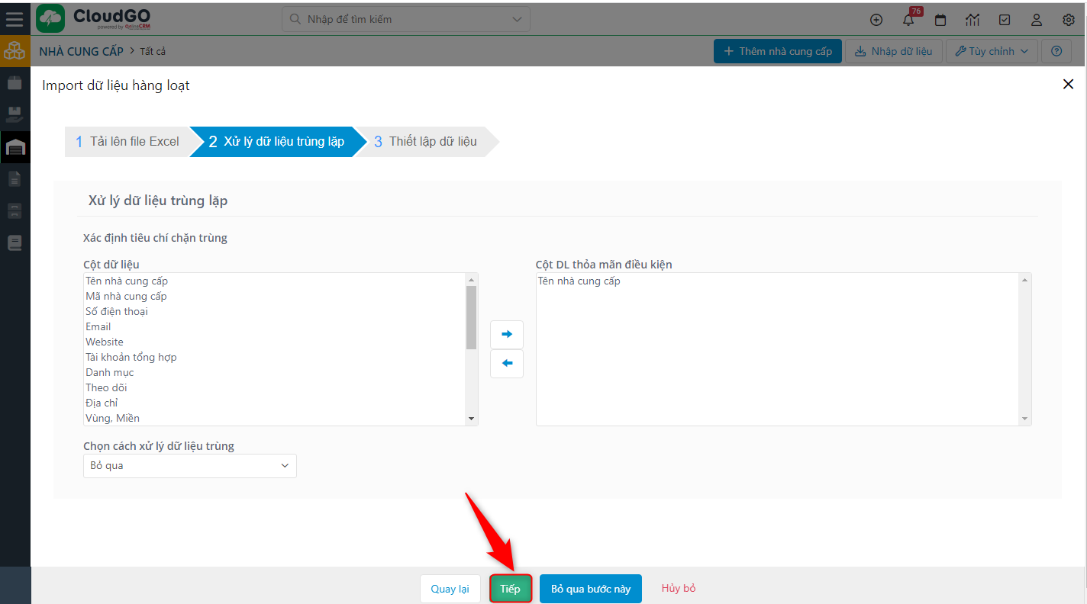Click the right arrow to move selected column
Screen dimensions: 1087x604
pos(506,335)
